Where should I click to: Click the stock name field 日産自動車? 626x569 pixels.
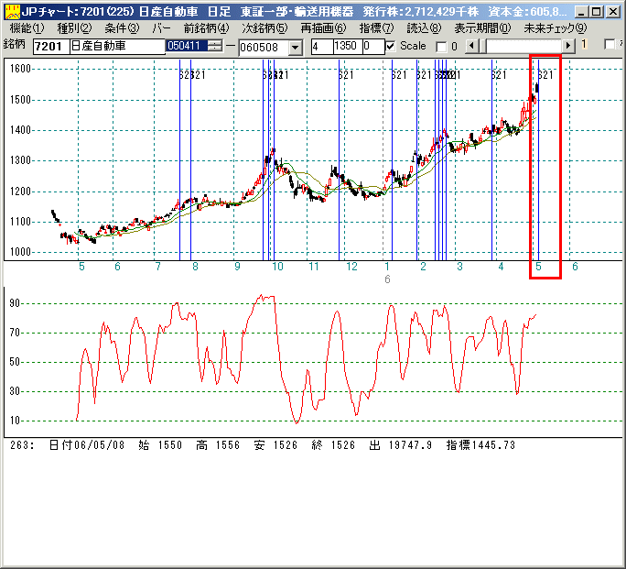tap(117, 47)
